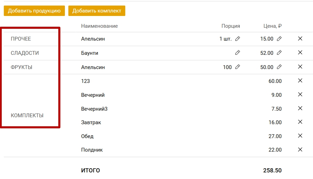Remove Полдник set row
This screenshot has width=313, height=179.
300,150
